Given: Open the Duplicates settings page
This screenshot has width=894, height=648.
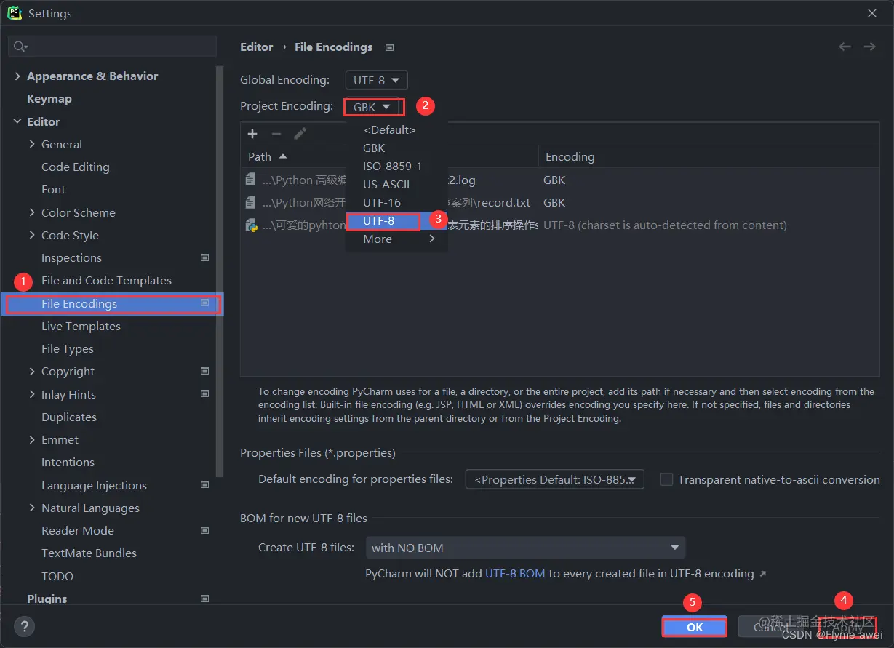Looking at the screenshot, I should (x=69, y=417).
